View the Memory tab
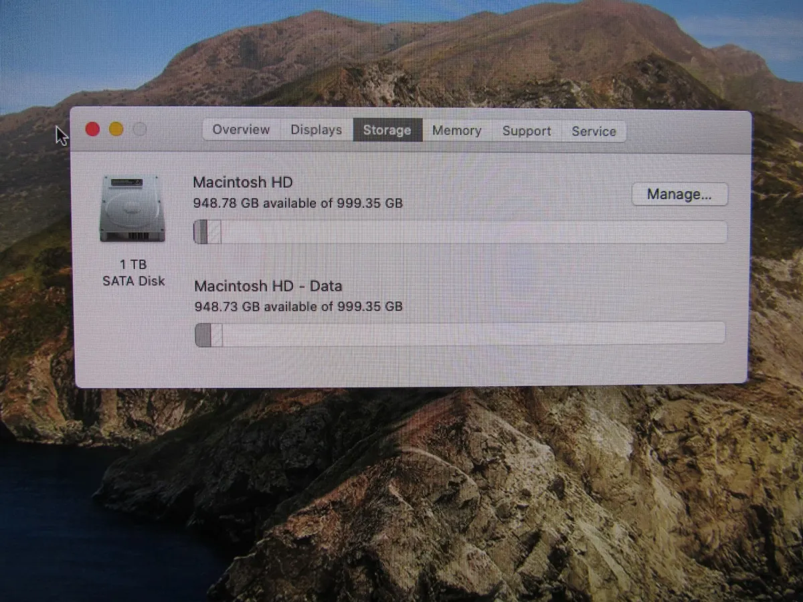The height and width of the screenshot is (602, 803). pos(456,130)
